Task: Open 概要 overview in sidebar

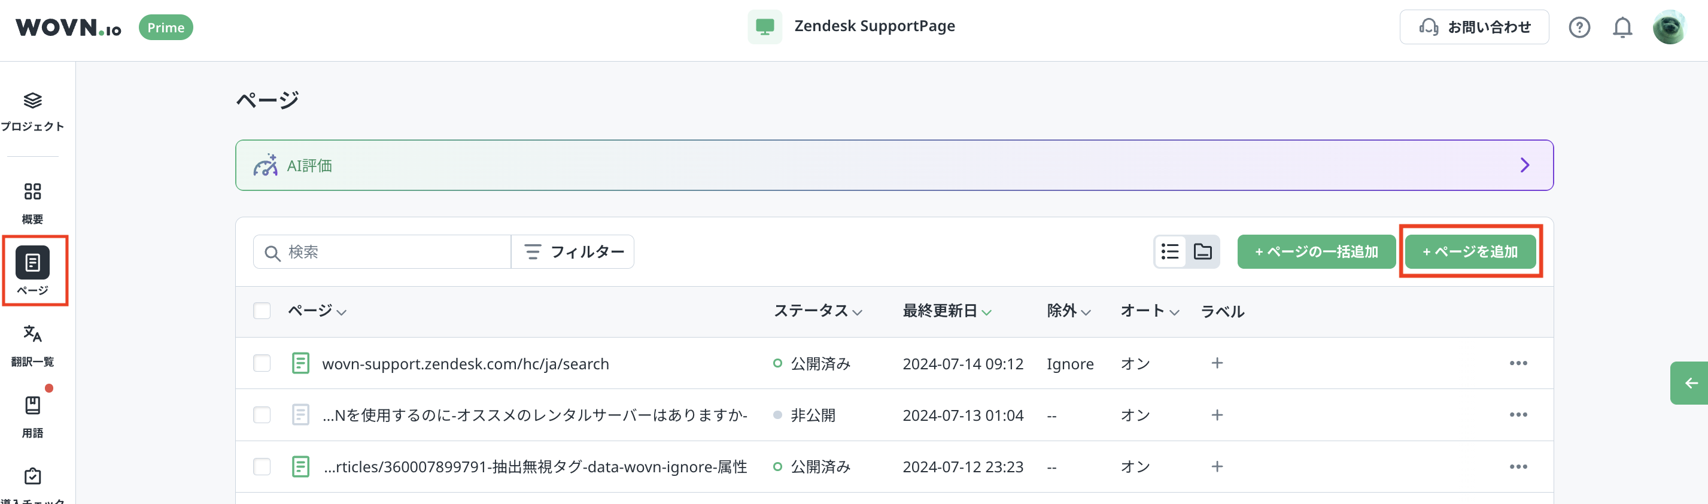Action: click(x=32, y=203)
